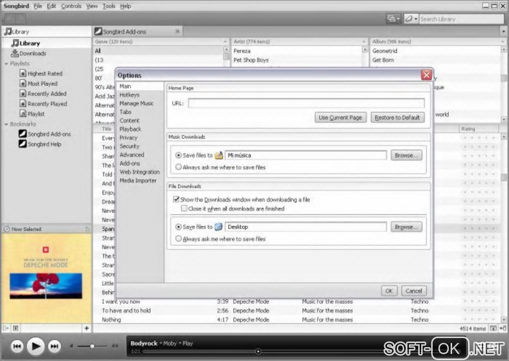Click Restore to Default button
This screenshot has width=509, height=361.
pyautogui.click(x=397, y=117)
